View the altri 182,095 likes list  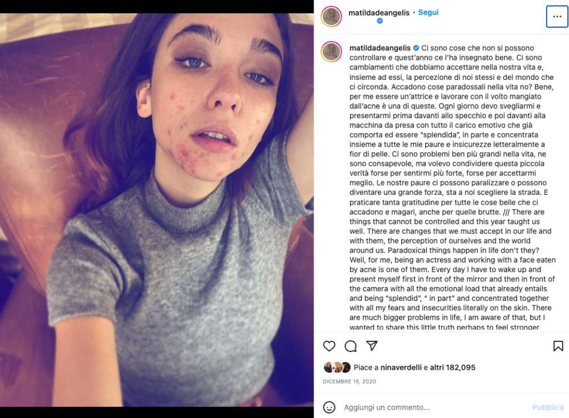pyautogui.click(x=452, y=367)
